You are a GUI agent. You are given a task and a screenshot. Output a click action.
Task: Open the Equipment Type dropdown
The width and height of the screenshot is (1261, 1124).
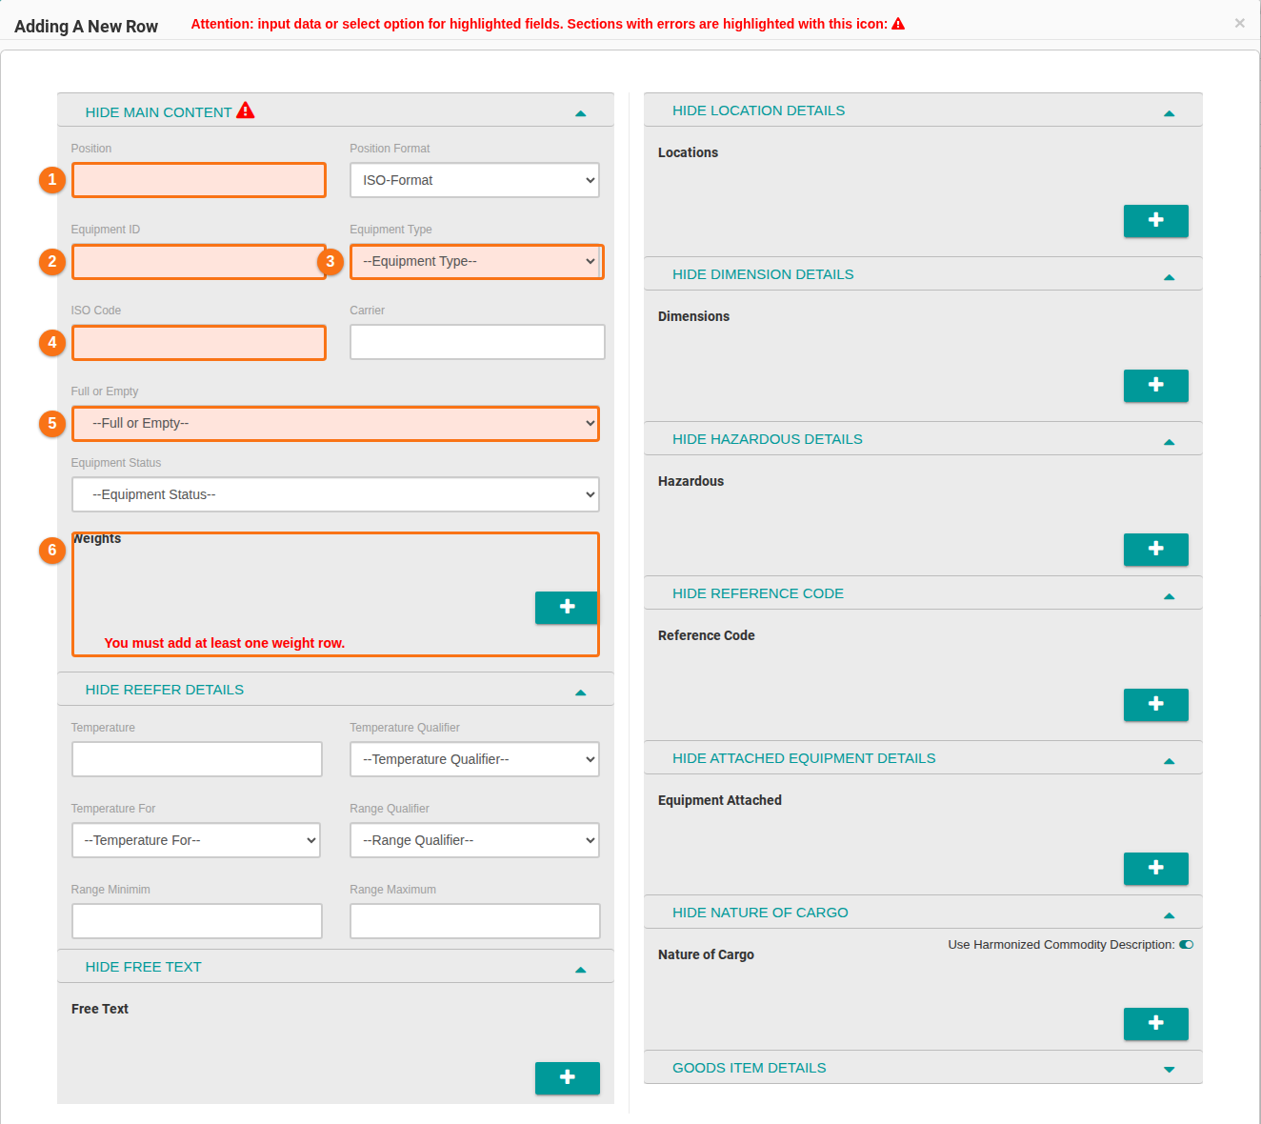click(477, 261)
